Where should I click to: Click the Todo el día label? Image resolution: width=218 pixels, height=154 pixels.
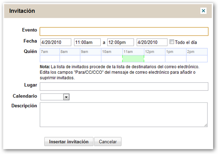(x=186, y=42)
